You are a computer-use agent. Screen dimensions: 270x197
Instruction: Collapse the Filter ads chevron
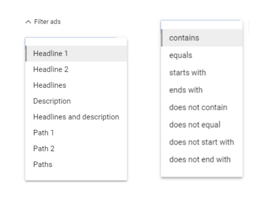28,22
